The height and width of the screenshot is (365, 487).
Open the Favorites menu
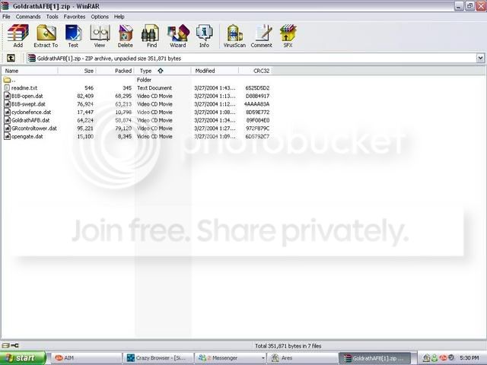coord(75,17)
